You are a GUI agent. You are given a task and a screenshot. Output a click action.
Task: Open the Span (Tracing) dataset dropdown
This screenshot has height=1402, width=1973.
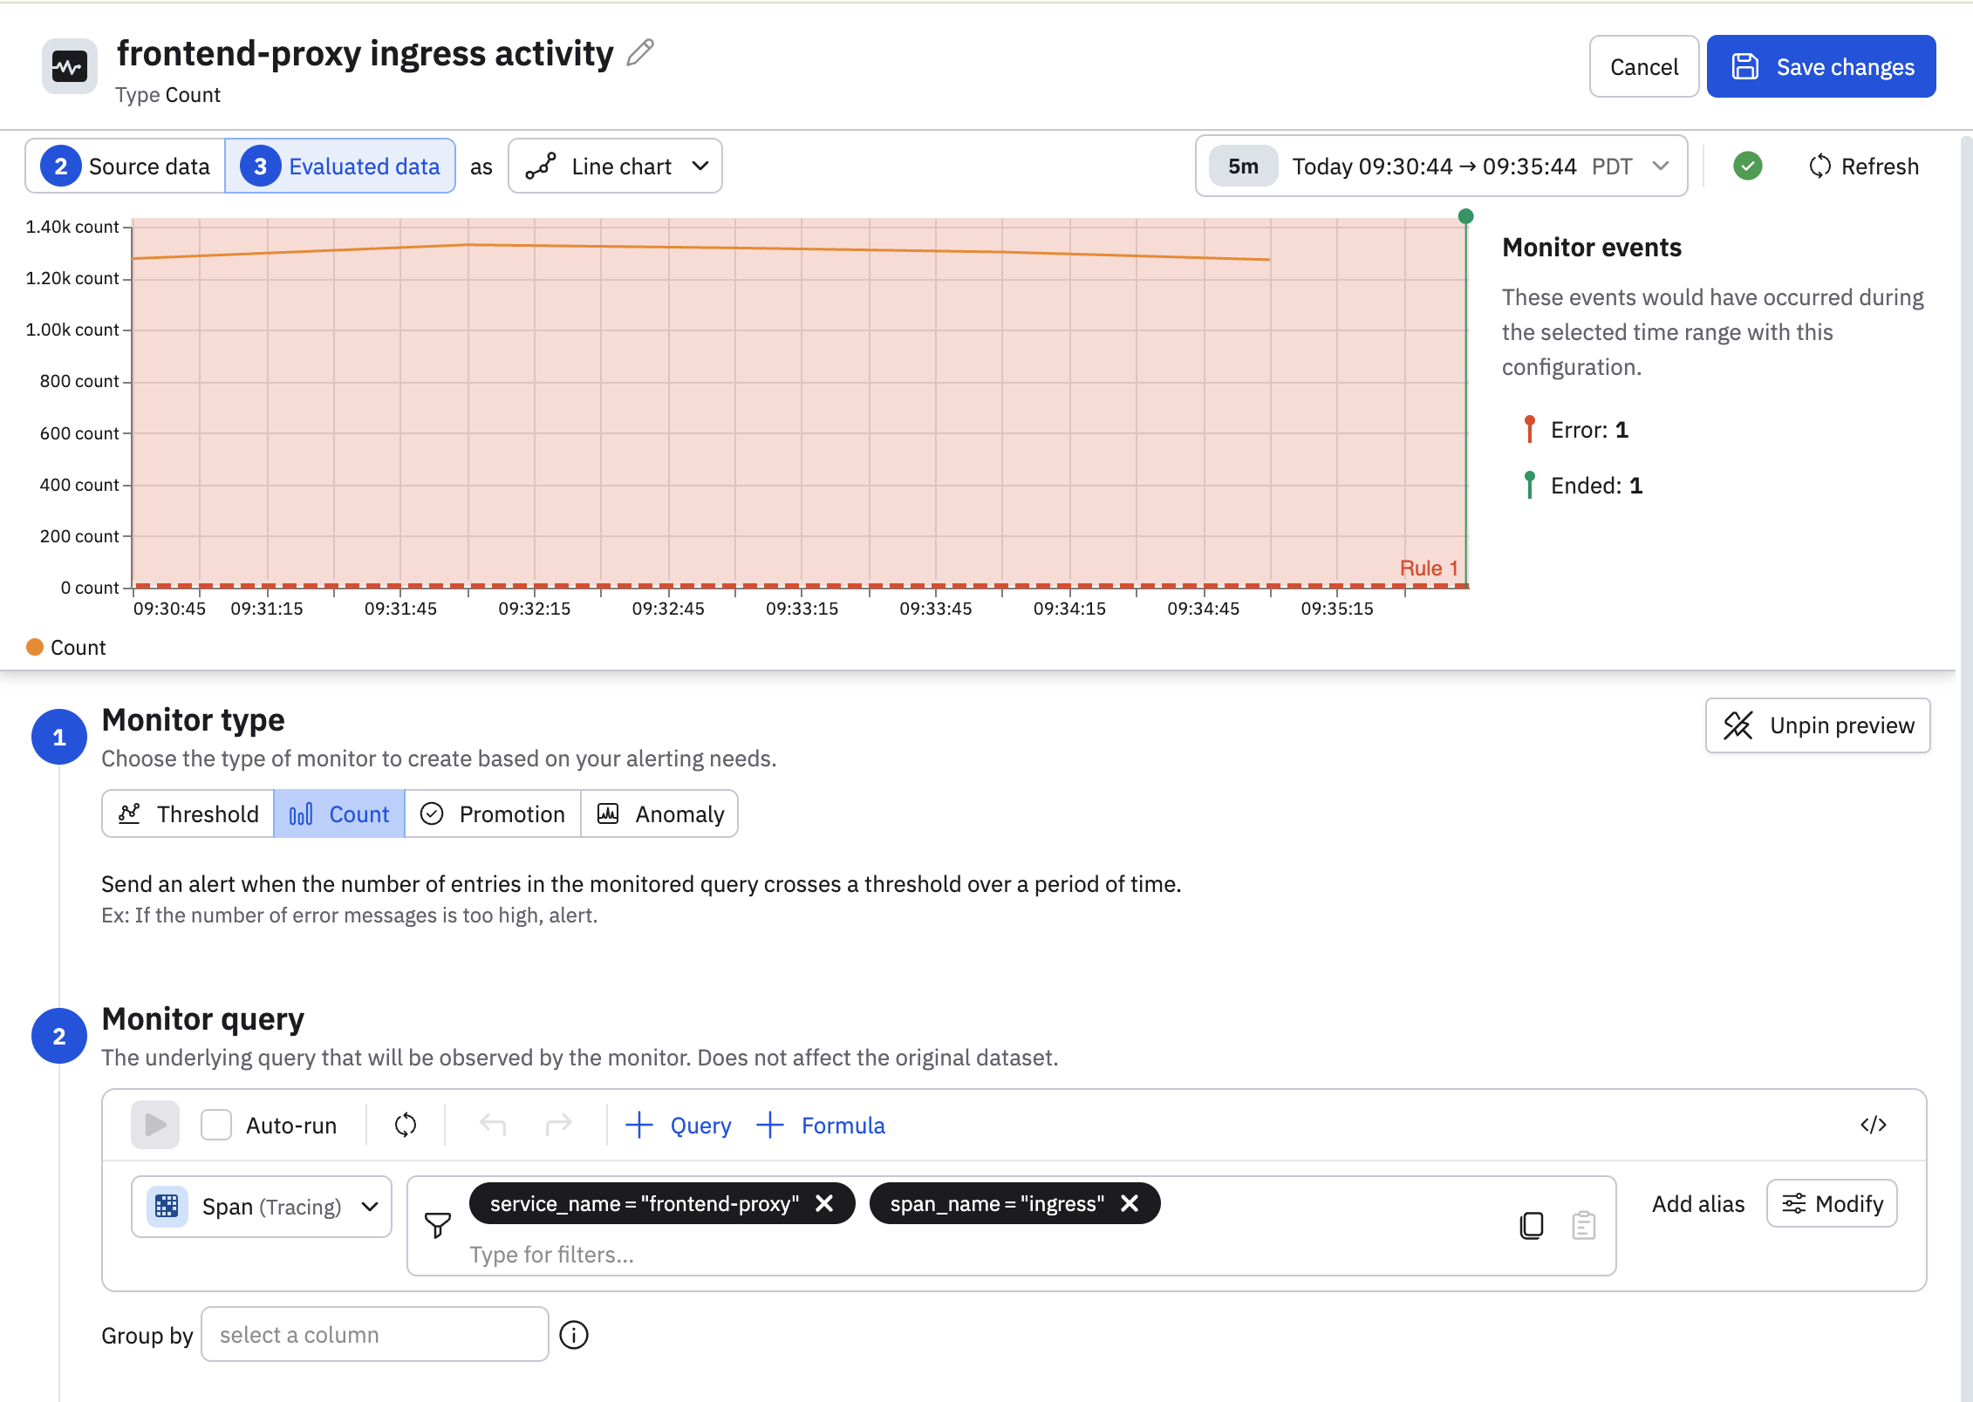(x=262, y=1207)
